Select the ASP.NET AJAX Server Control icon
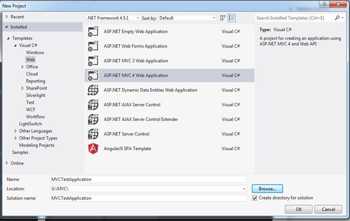The width and height of the screenshot is (350, 221). click(x=93, y=105)
